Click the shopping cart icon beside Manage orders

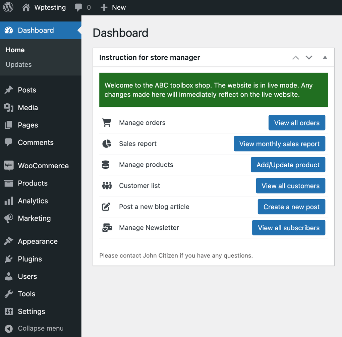pyautogui.click(x=107, y=122)
